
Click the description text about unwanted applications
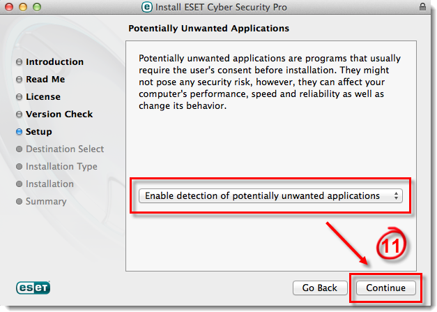pos(270,82)
